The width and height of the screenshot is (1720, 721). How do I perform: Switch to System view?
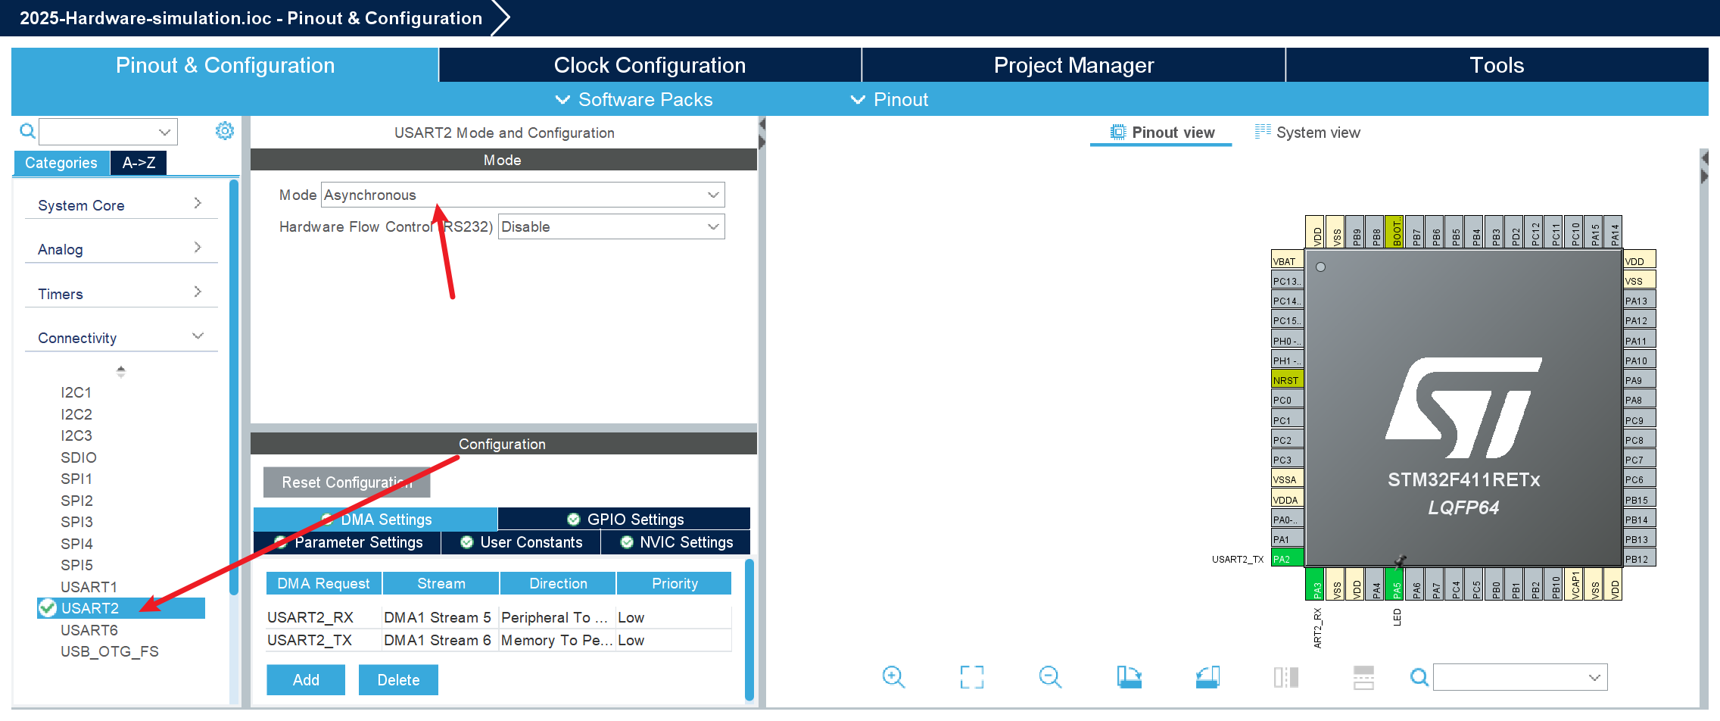pos(1307,132)
